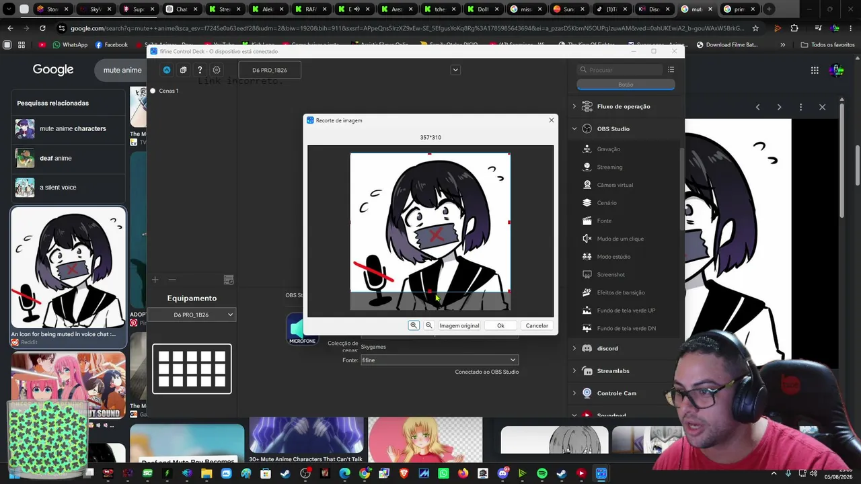
Task: Click the duplicate pages icon in fifine toolbar
Action: [183, 70]
